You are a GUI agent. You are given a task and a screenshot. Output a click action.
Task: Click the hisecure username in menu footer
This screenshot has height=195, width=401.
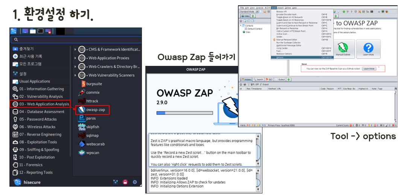click(32, 182)
